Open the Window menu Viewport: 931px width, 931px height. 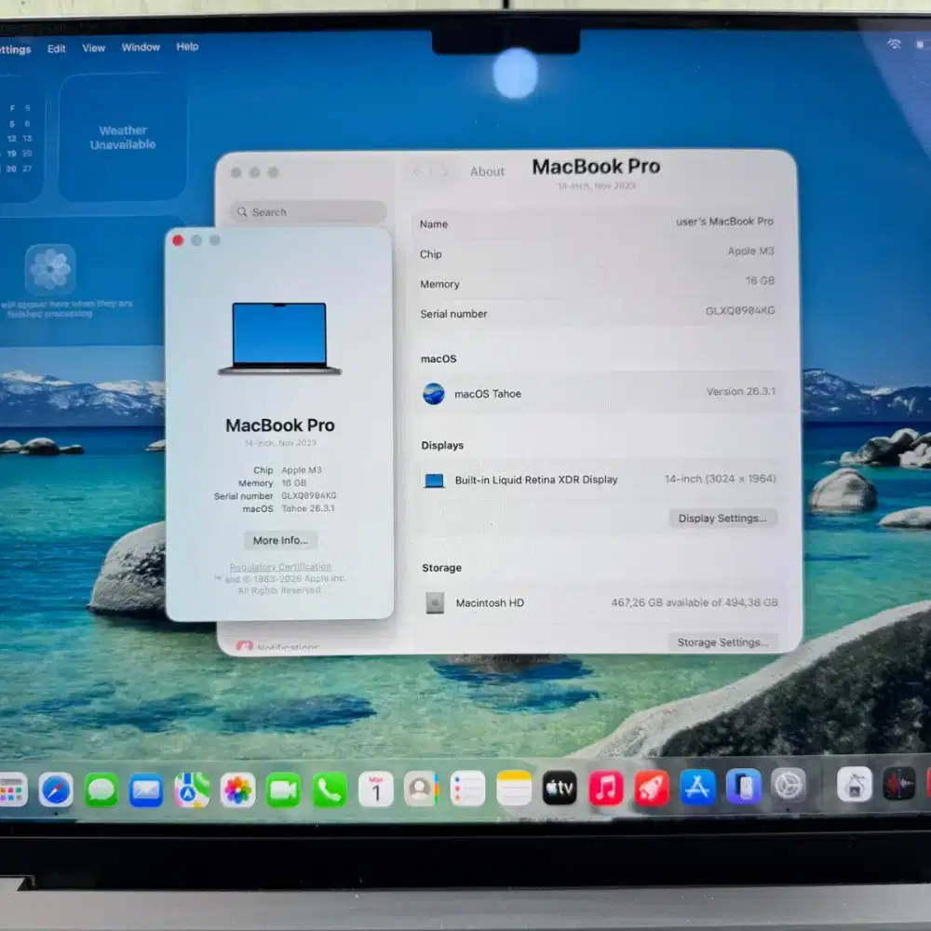click(141, 47)
